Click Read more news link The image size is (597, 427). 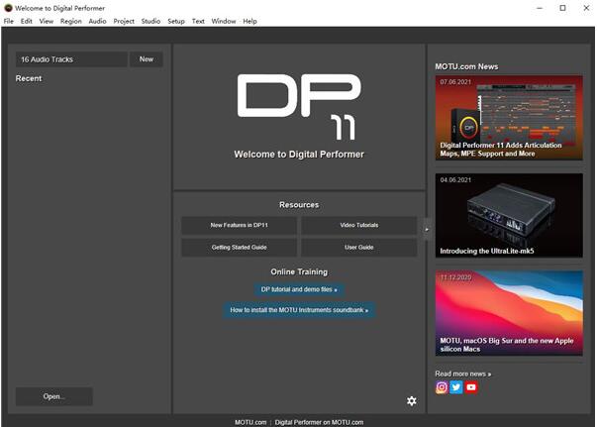coord(463,374)
